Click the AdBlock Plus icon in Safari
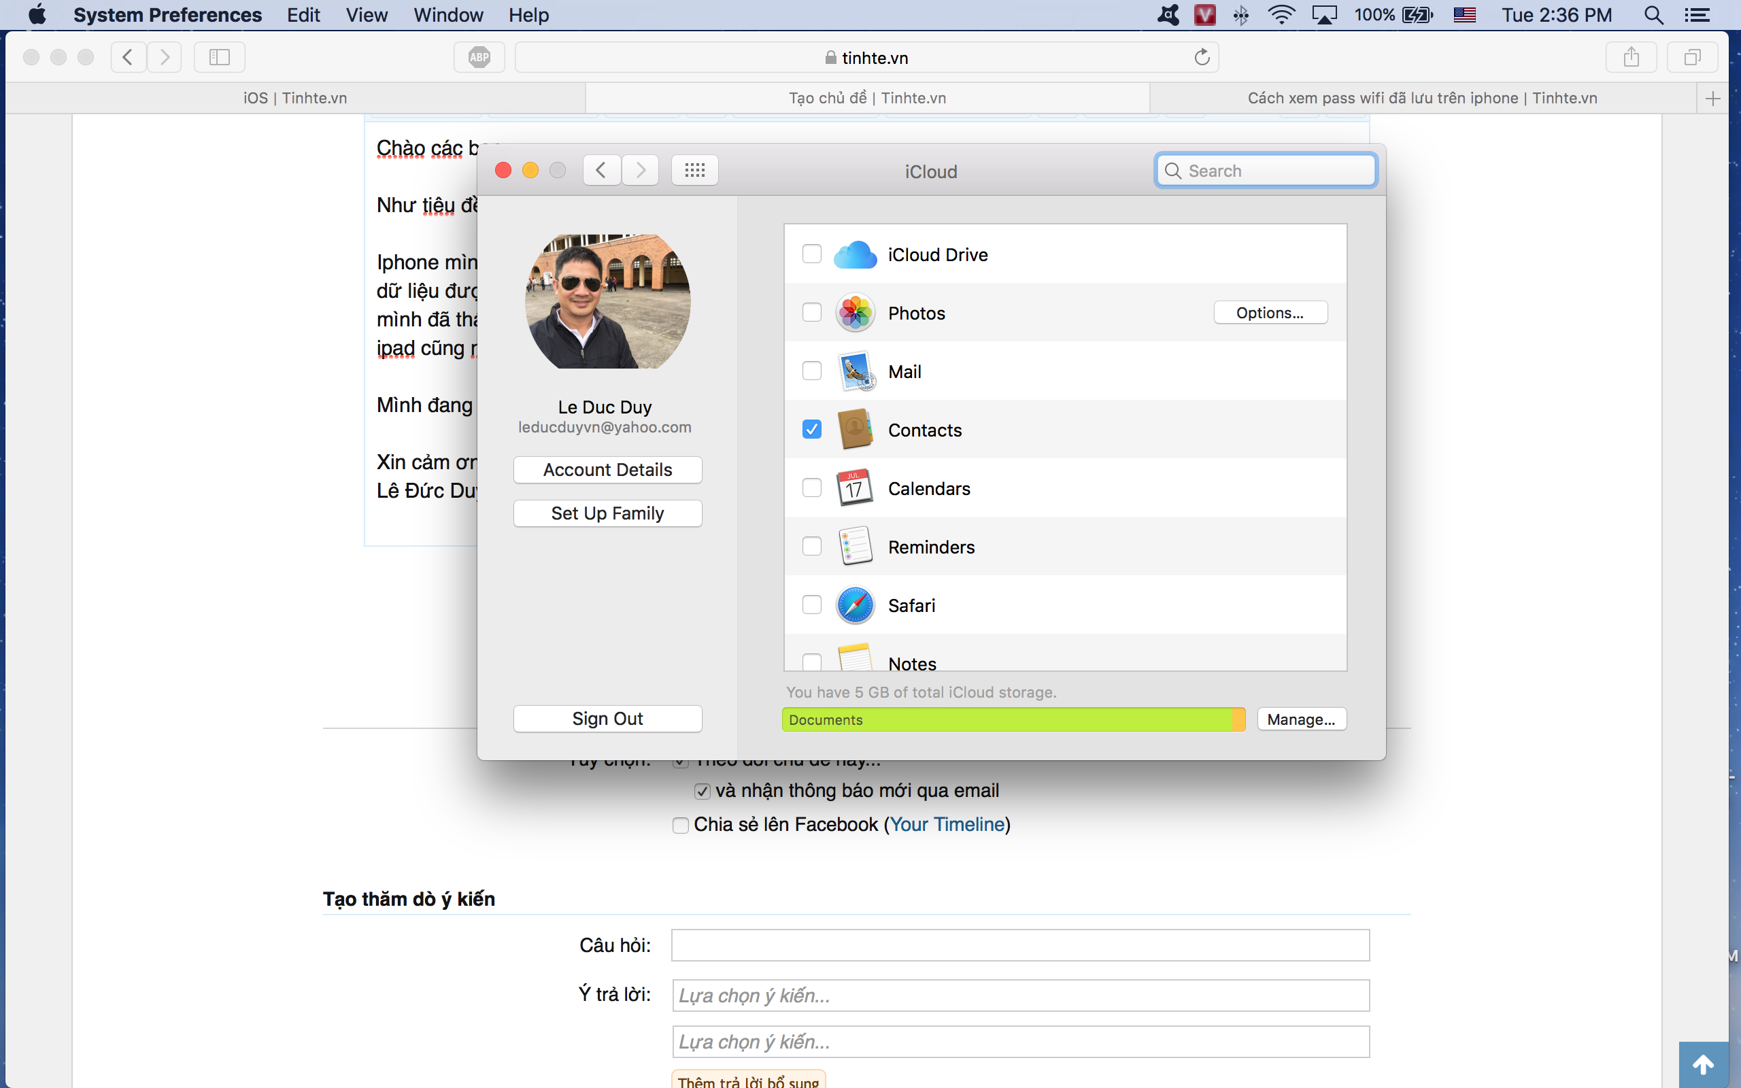 pos(479,57)
